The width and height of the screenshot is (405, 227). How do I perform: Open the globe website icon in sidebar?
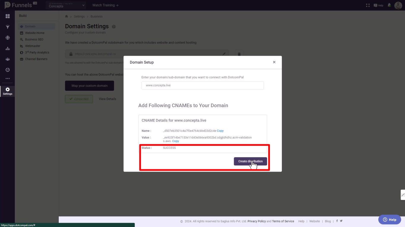(x=7, y=38)
